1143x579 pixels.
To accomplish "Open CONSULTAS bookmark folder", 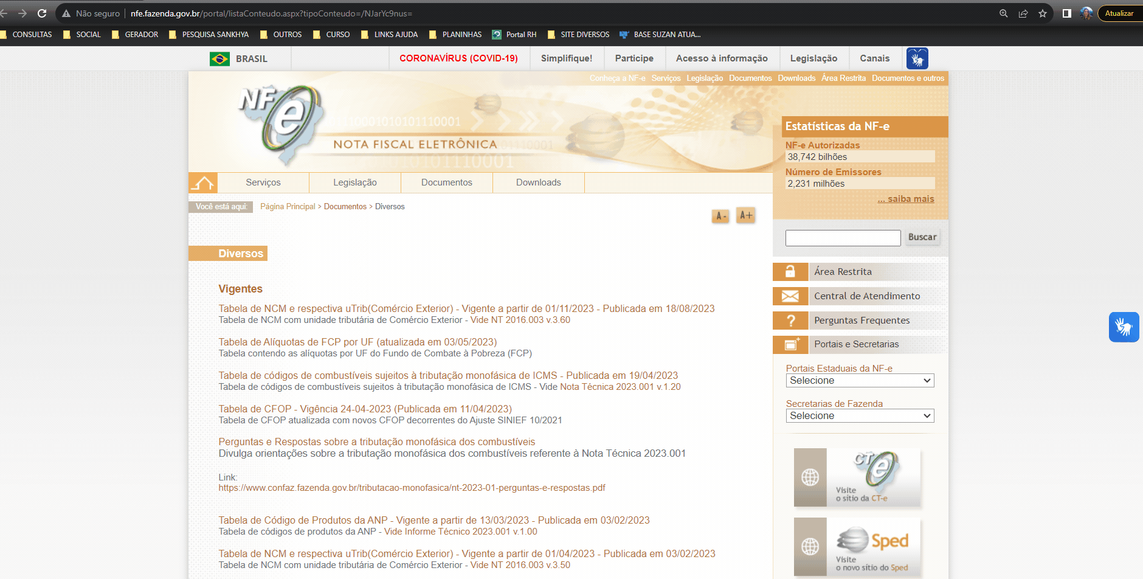I will [27, 35].
